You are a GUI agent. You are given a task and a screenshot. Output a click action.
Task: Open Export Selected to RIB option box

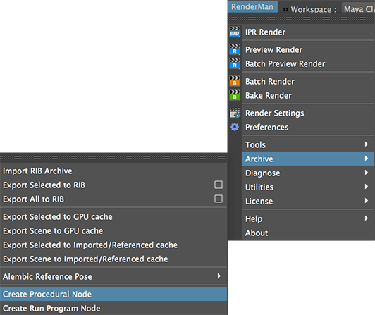click(x=219, y=185)
